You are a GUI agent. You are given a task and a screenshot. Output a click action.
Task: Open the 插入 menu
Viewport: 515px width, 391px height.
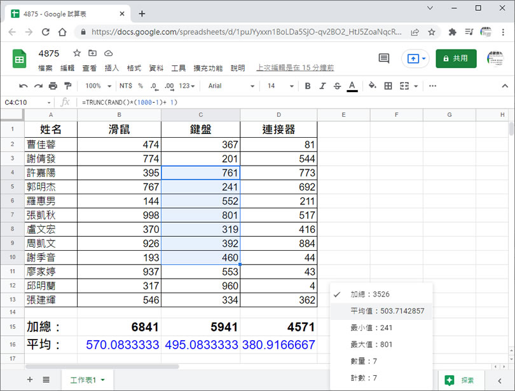(112, 68)
